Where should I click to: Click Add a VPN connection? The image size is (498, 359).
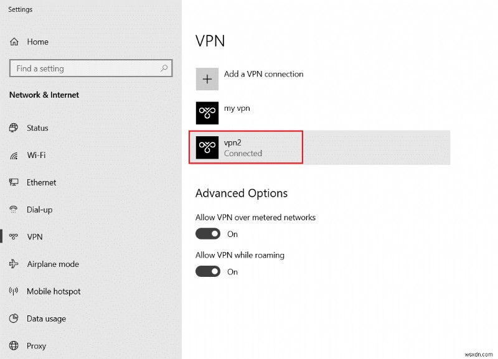(264, 73)
